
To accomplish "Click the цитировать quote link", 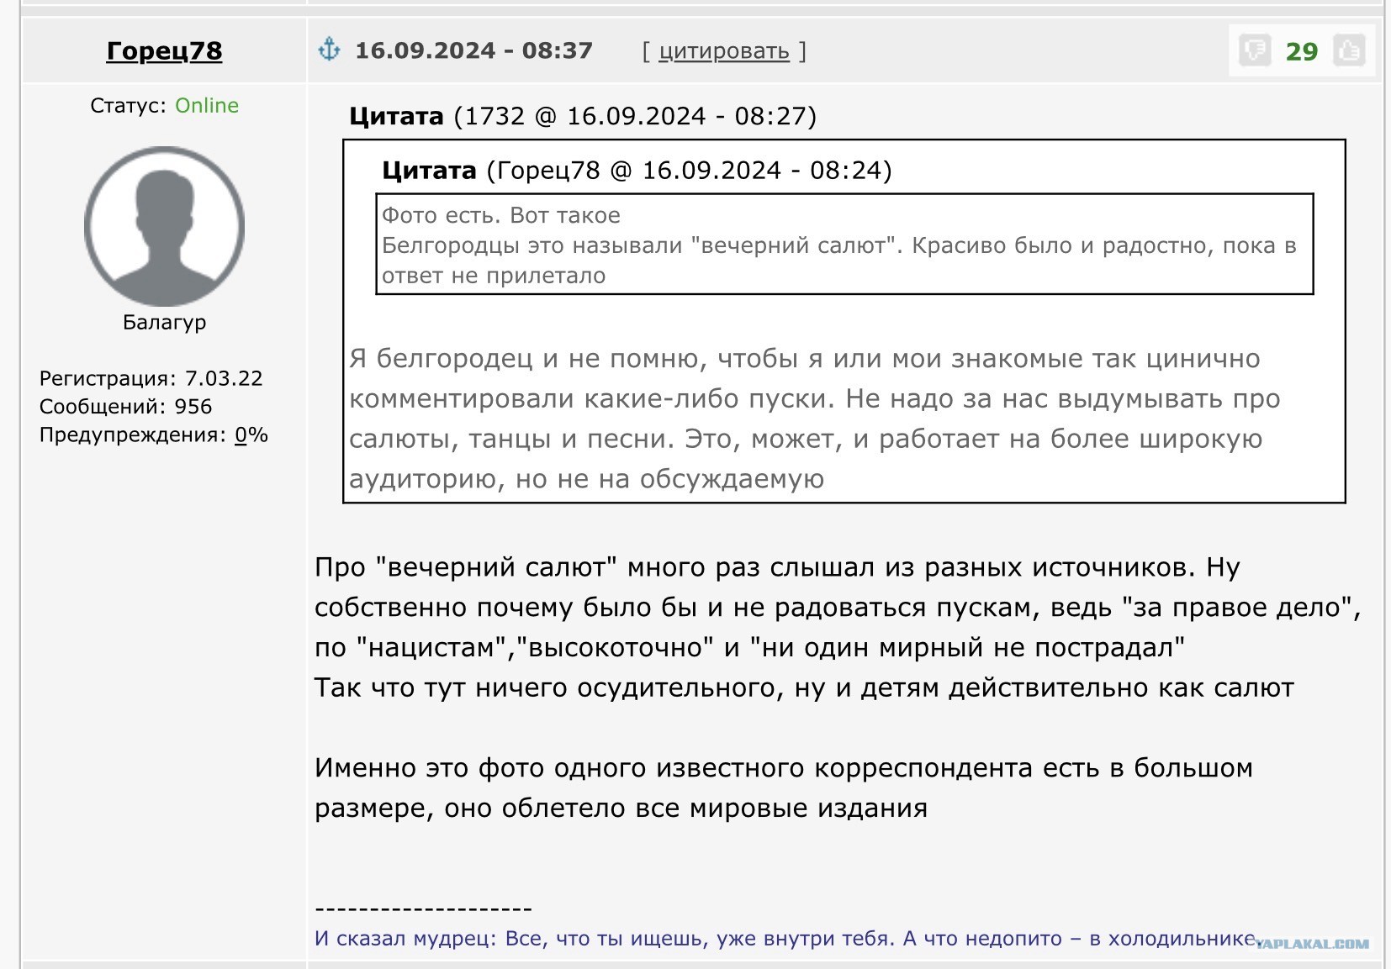I will 723,51.
